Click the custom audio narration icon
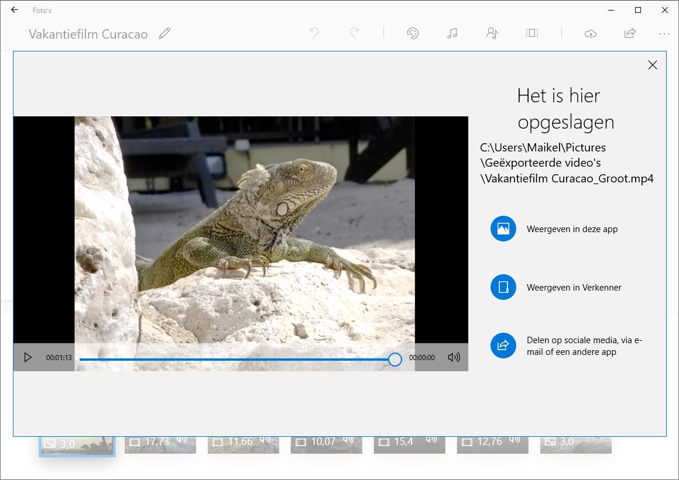This screenshot has width=679, height=480. pos(492,33)
